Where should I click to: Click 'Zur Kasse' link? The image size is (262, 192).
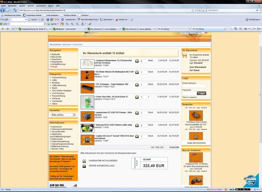pyautogui.click(x=195, y=70)
